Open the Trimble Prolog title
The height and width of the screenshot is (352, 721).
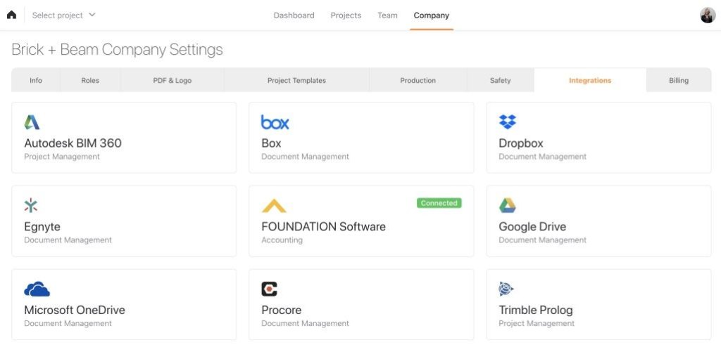point(536,311)
